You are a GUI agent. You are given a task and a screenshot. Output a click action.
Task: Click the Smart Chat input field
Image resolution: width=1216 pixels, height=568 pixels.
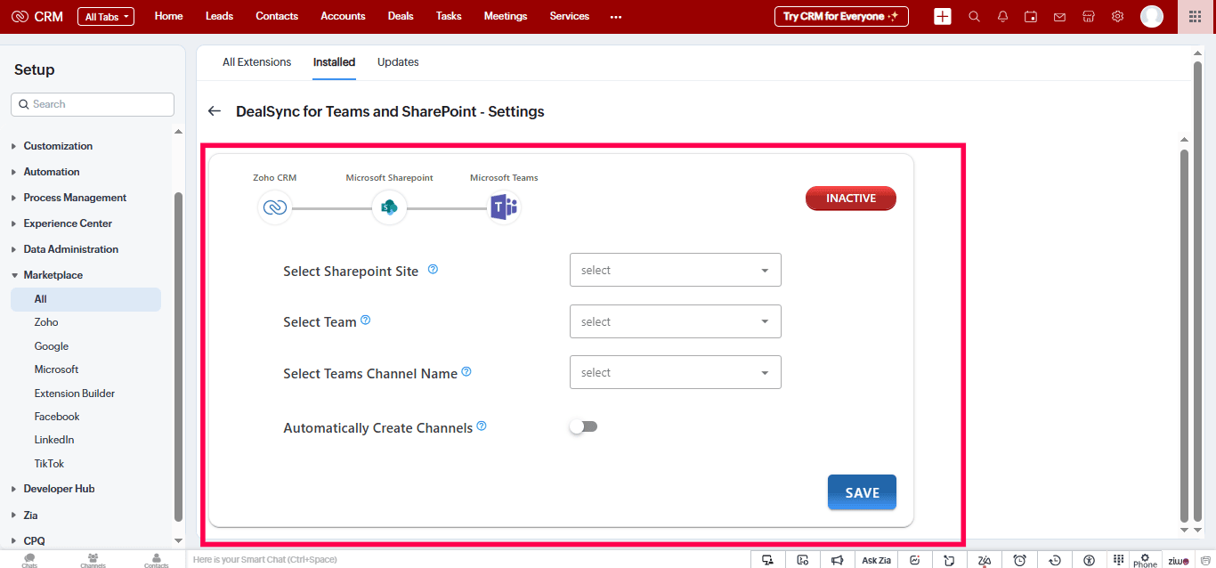[470, 560]
